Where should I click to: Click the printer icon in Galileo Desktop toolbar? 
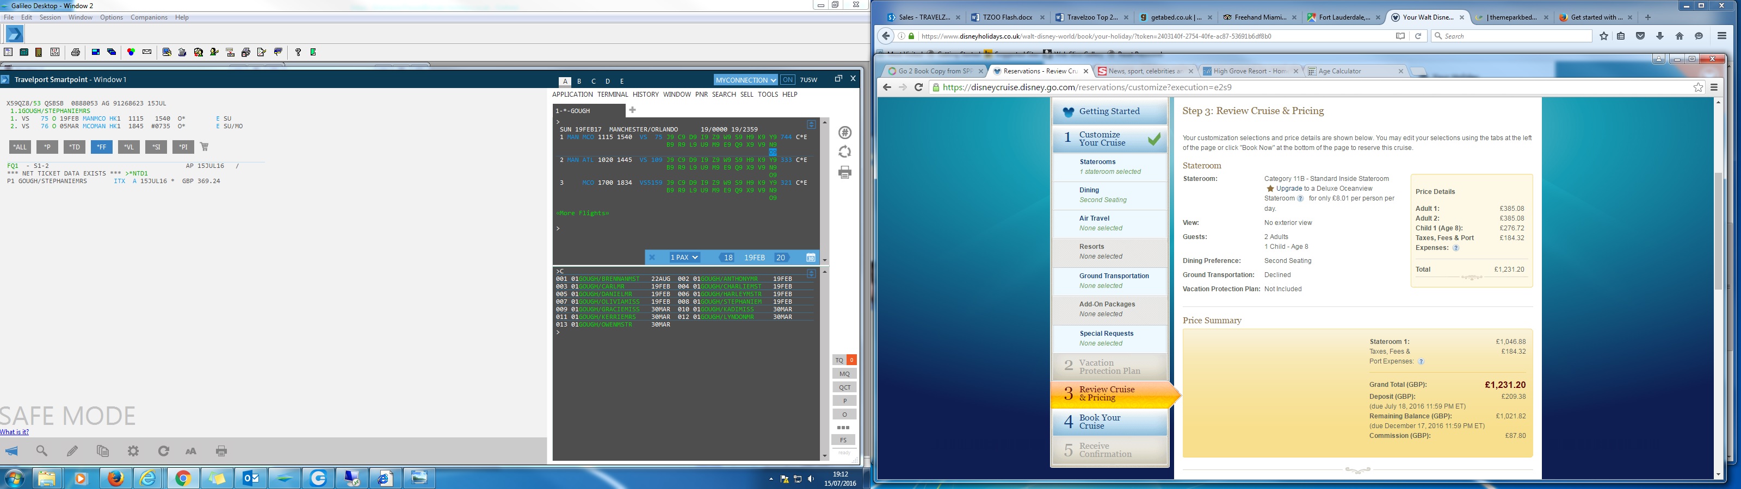76,52
